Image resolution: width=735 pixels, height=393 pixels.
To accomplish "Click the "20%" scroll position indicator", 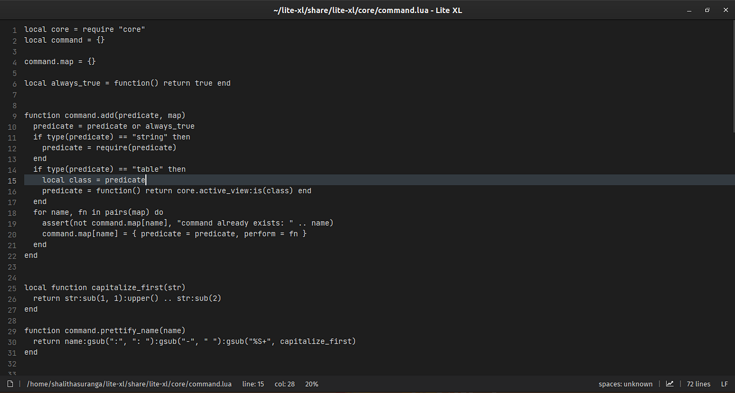I will coord(311,384).
